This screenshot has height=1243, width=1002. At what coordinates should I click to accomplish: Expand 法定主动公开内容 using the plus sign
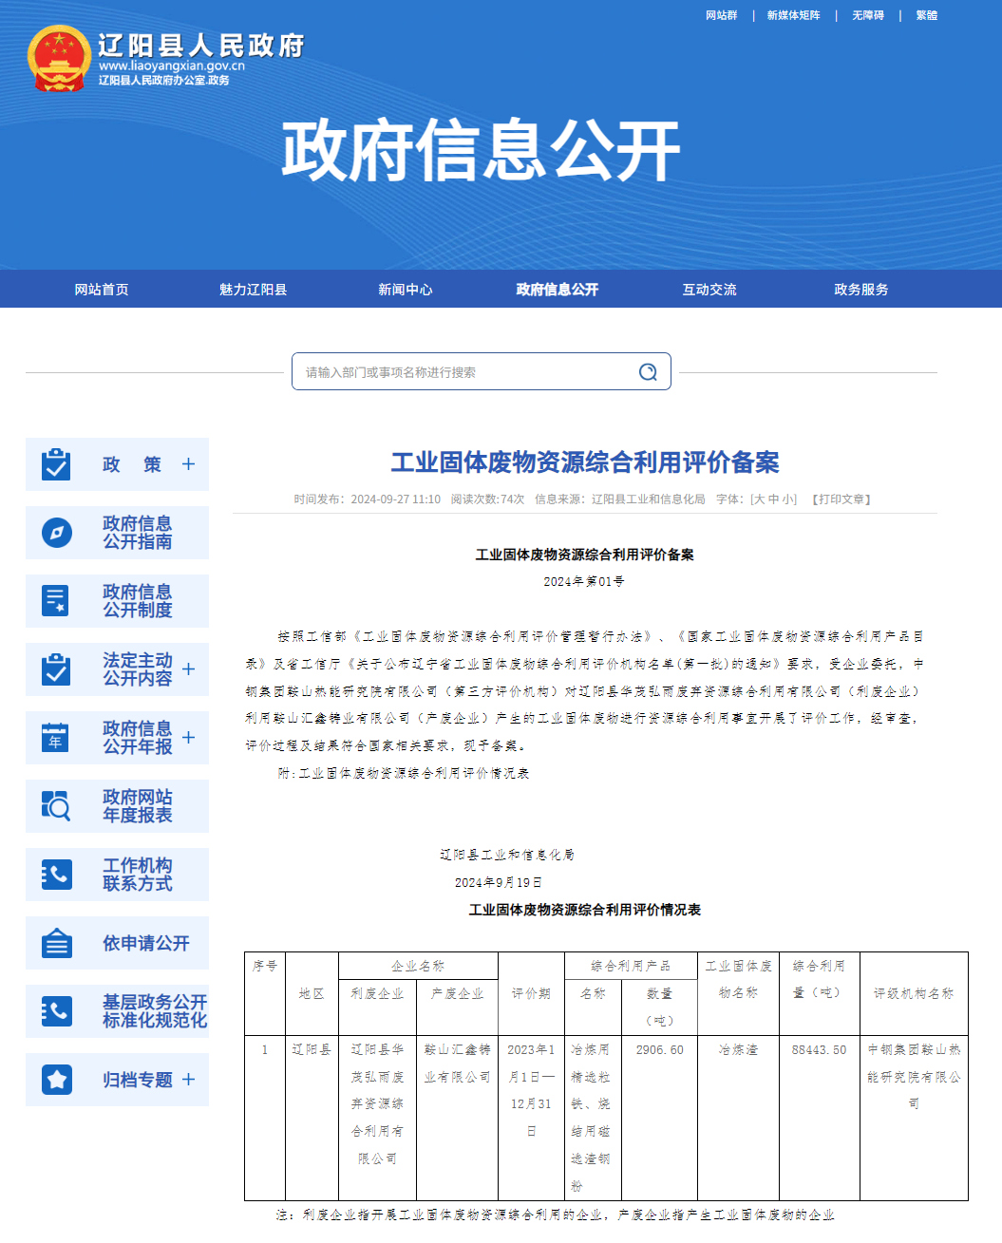[x=189, y=669]
